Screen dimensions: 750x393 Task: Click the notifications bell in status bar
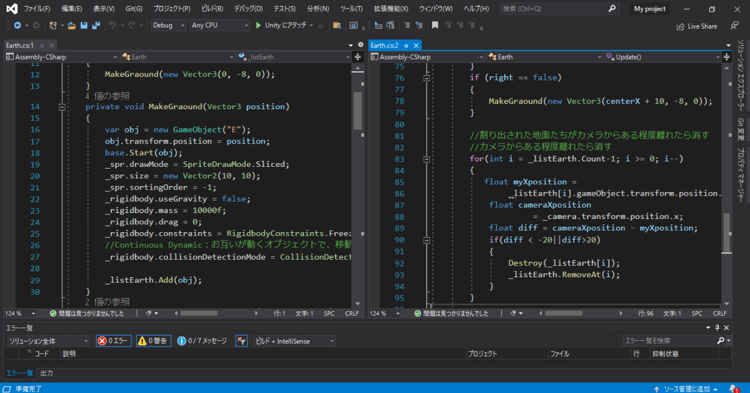pyautogui.click(x=733, y=389)
